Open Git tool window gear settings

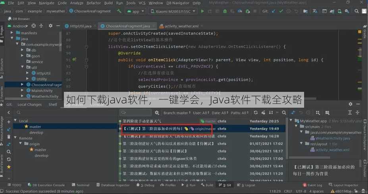(351, 104)
